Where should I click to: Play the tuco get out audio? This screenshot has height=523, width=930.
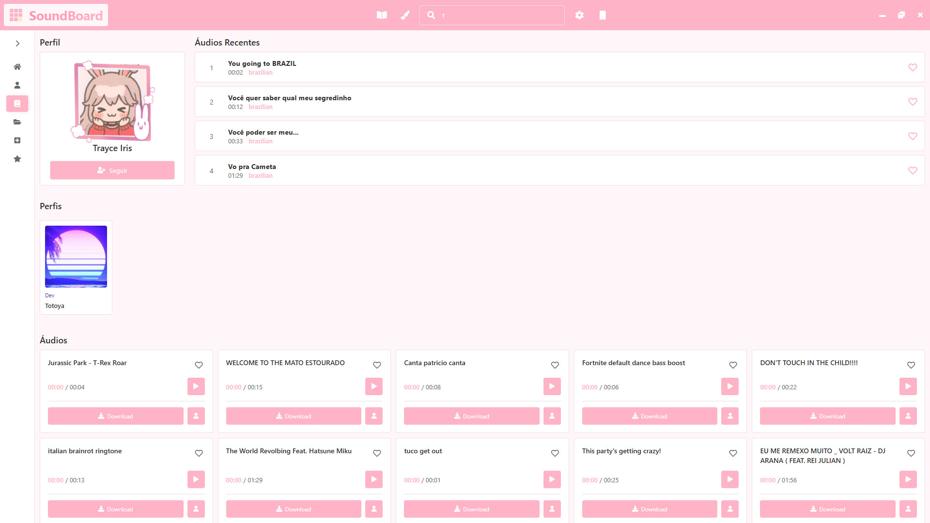[552, 479]
